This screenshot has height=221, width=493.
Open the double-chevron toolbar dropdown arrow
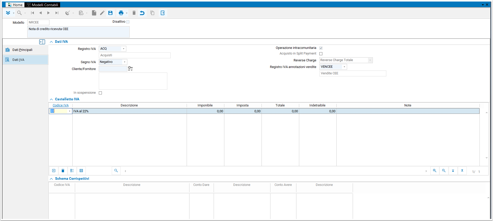[x=13, y=13]
